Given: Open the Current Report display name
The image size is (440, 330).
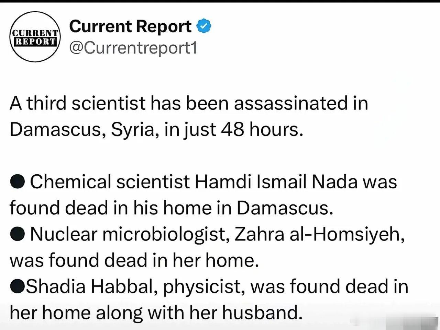Looking at the screenshot, I should 130,26.
